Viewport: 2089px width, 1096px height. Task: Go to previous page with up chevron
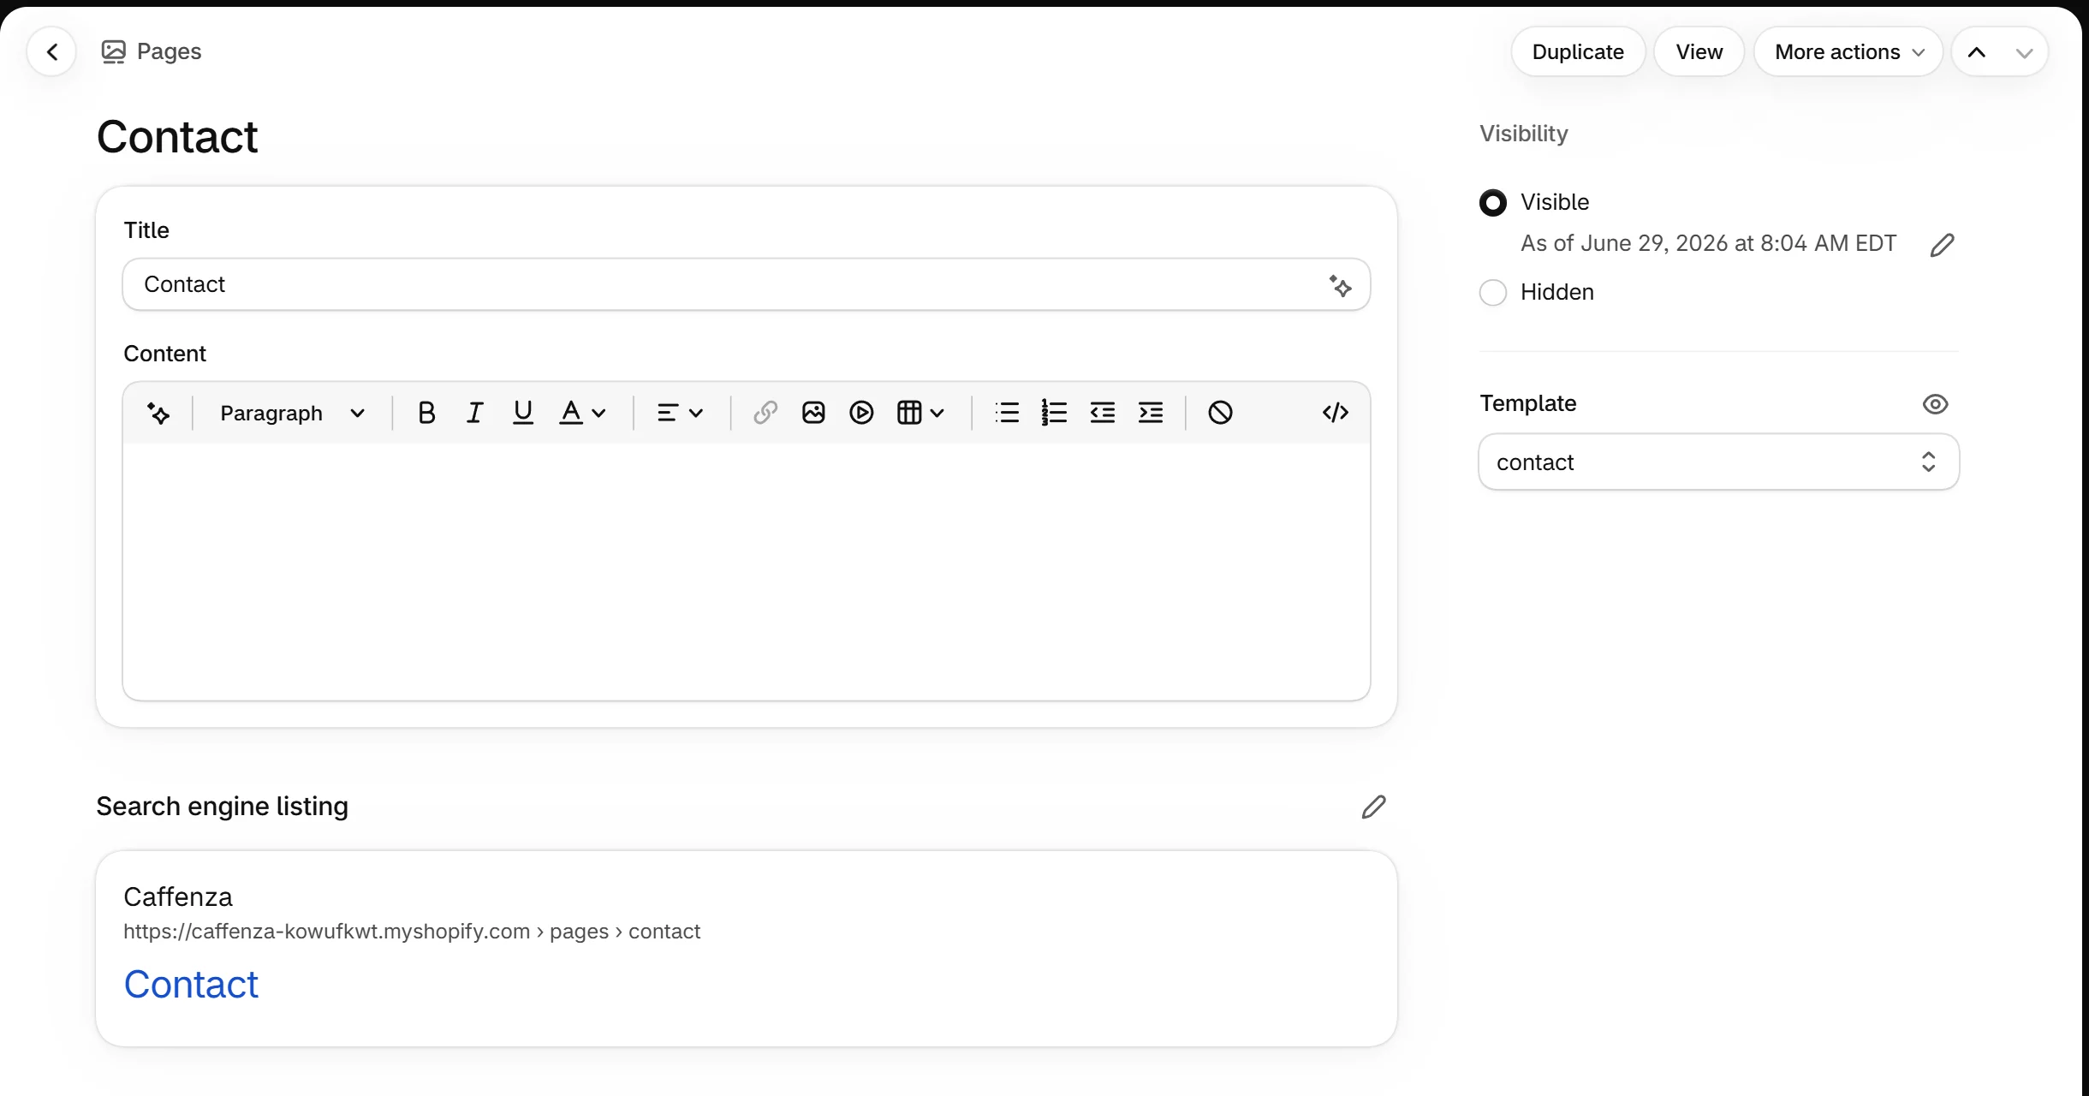[1977, 52]
